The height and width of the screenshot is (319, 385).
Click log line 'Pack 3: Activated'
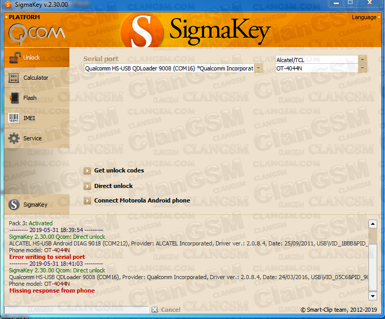pyautogui.click(x=31, y=223)
